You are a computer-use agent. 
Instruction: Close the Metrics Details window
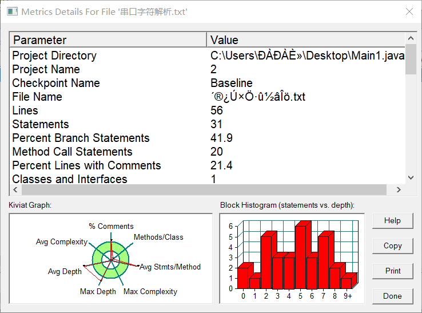pos(409,11)
